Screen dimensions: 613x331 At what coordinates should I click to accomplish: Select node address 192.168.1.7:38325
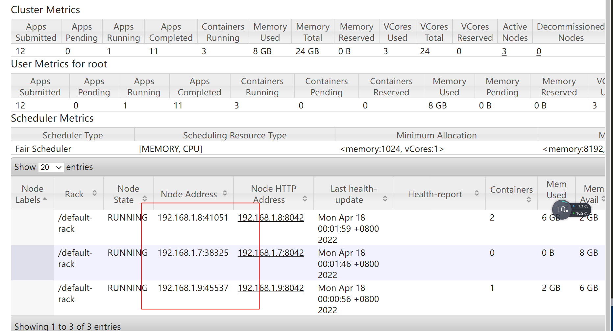(x=193, y=253)
